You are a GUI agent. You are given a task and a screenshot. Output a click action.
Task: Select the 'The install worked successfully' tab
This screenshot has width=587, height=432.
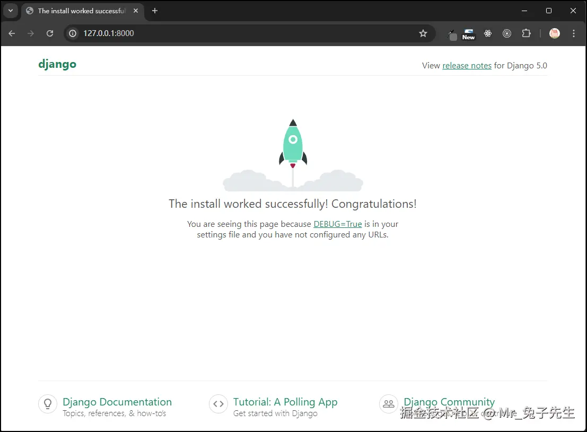click(82, 11)
